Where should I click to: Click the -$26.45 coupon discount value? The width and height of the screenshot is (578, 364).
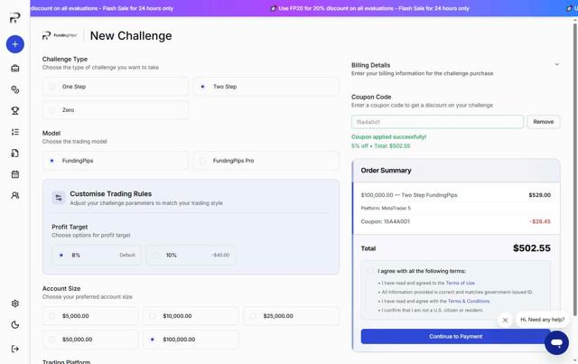coord(540,221)
